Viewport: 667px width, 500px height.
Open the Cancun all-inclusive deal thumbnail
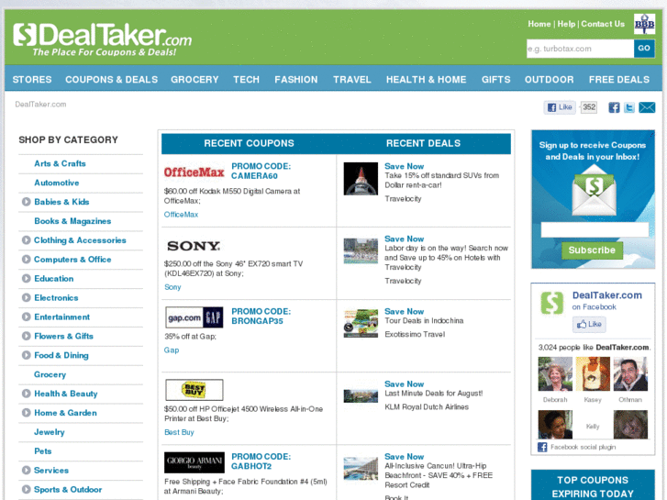(x=361, y=469)
